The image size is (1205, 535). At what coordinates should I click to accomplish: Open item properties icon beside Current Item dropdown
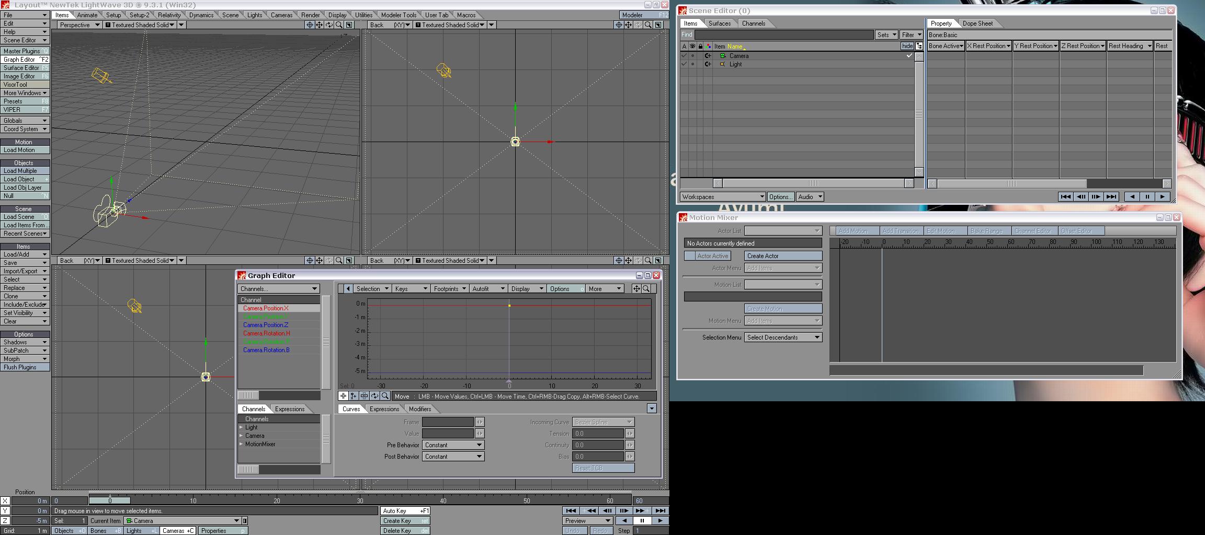coord(245,520)
